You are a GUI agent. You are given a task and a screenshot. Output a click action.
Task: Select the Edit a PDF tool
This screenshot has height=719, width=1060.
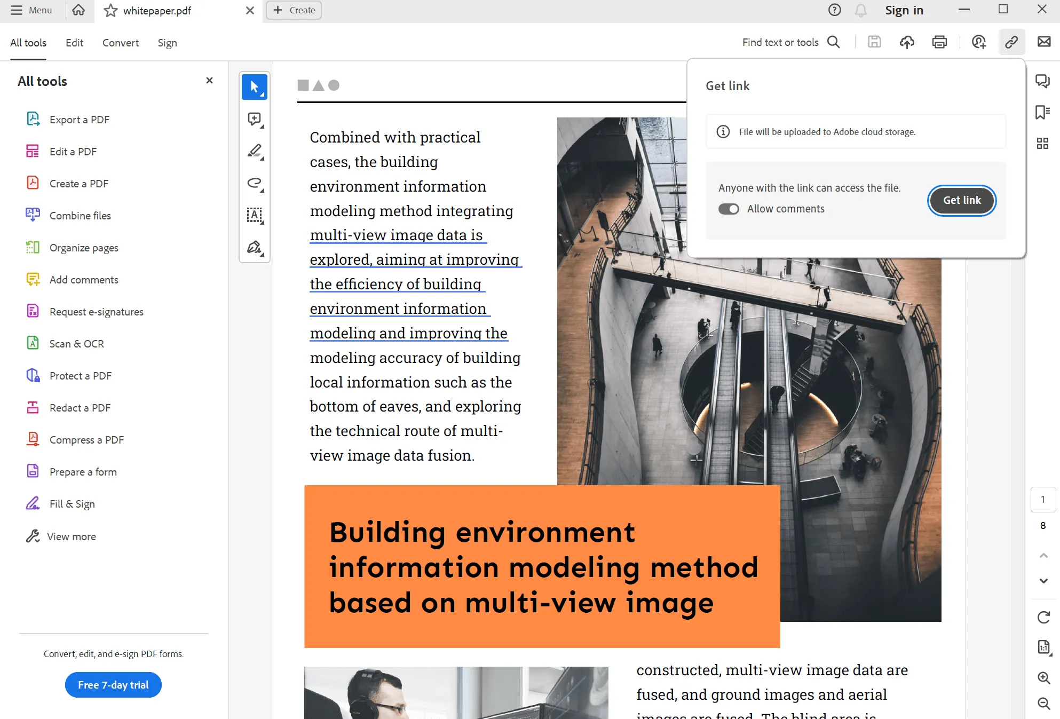point(73,151)
